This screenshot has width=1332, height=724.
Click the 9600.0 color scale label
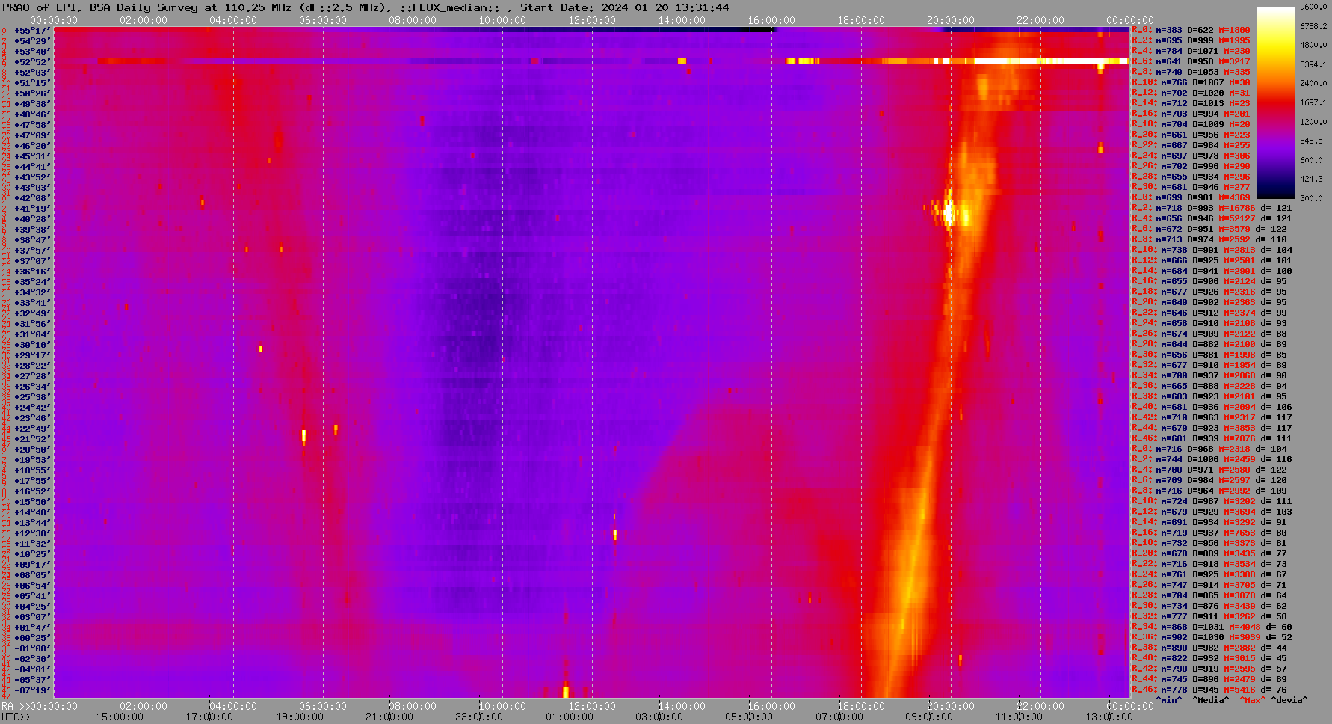(x=1313, y=7)
